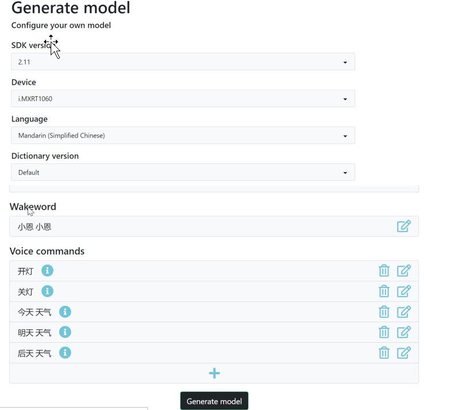Image resolution: width=457 pixels, height=410 pixels.
Task: Add a new voice command with plus
Action: (x=214, y=373)
